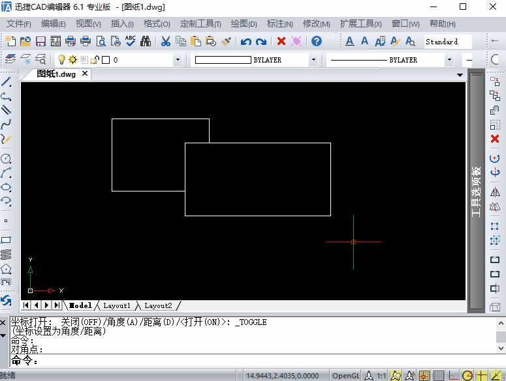Image resolution: width=506 pixels, height=381 pixels.
Task: Select the spline curve tool
Action: click(x=6, y=124)
